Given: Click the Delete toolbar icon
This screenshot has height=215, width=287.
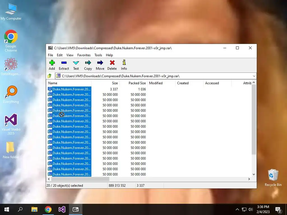Looking at the screenshot, I should pos(112,63).
